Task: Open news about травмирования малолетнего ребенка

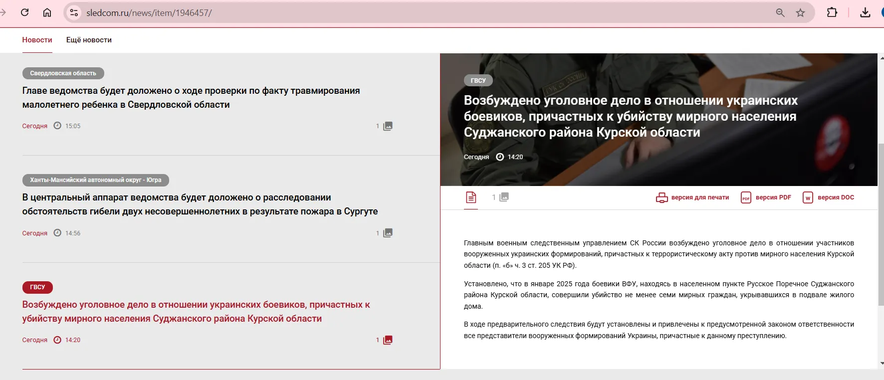Action: (191, 98)
